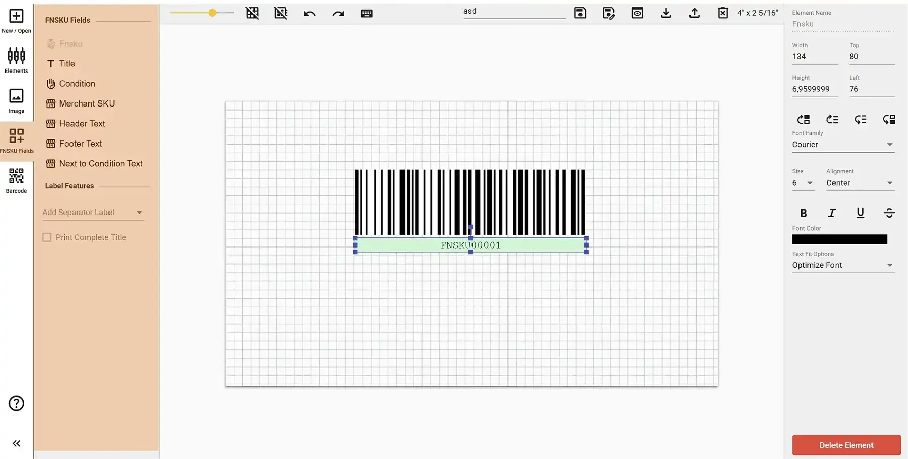
Task: Open the font Size dropdown
Action: [x=803, y=183]
